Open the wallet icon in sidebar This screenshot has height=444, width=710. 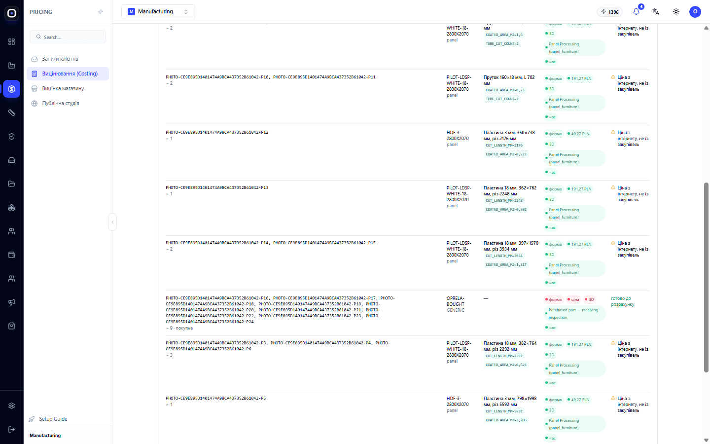12,255
